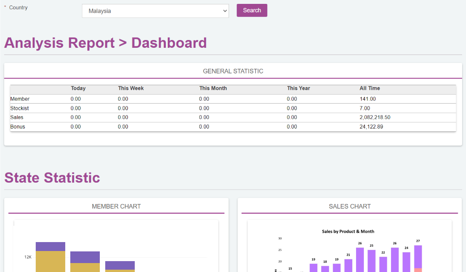The height and width of the screenshot is (272, 466).
Task: Click the Bonus All Time value 24,122.89
Action: [x=371, y=127]
